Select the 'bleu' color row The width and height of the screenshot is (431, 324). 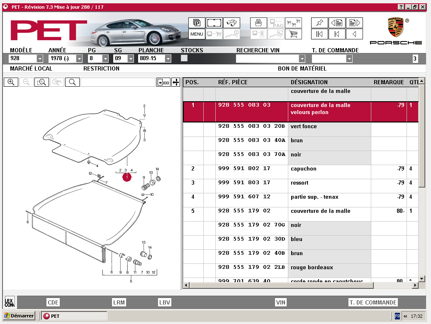tap(301, 242)
